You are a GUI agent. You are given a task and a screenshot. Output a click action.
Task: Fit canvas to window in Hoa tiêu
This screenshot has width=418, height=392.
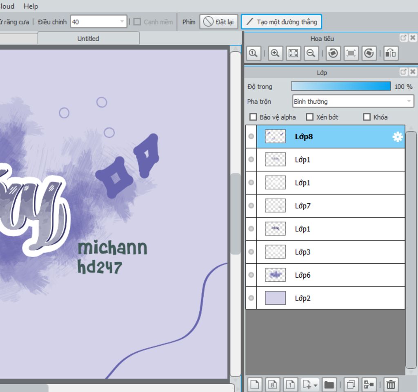pyautogui.click(x=293, y=53)
